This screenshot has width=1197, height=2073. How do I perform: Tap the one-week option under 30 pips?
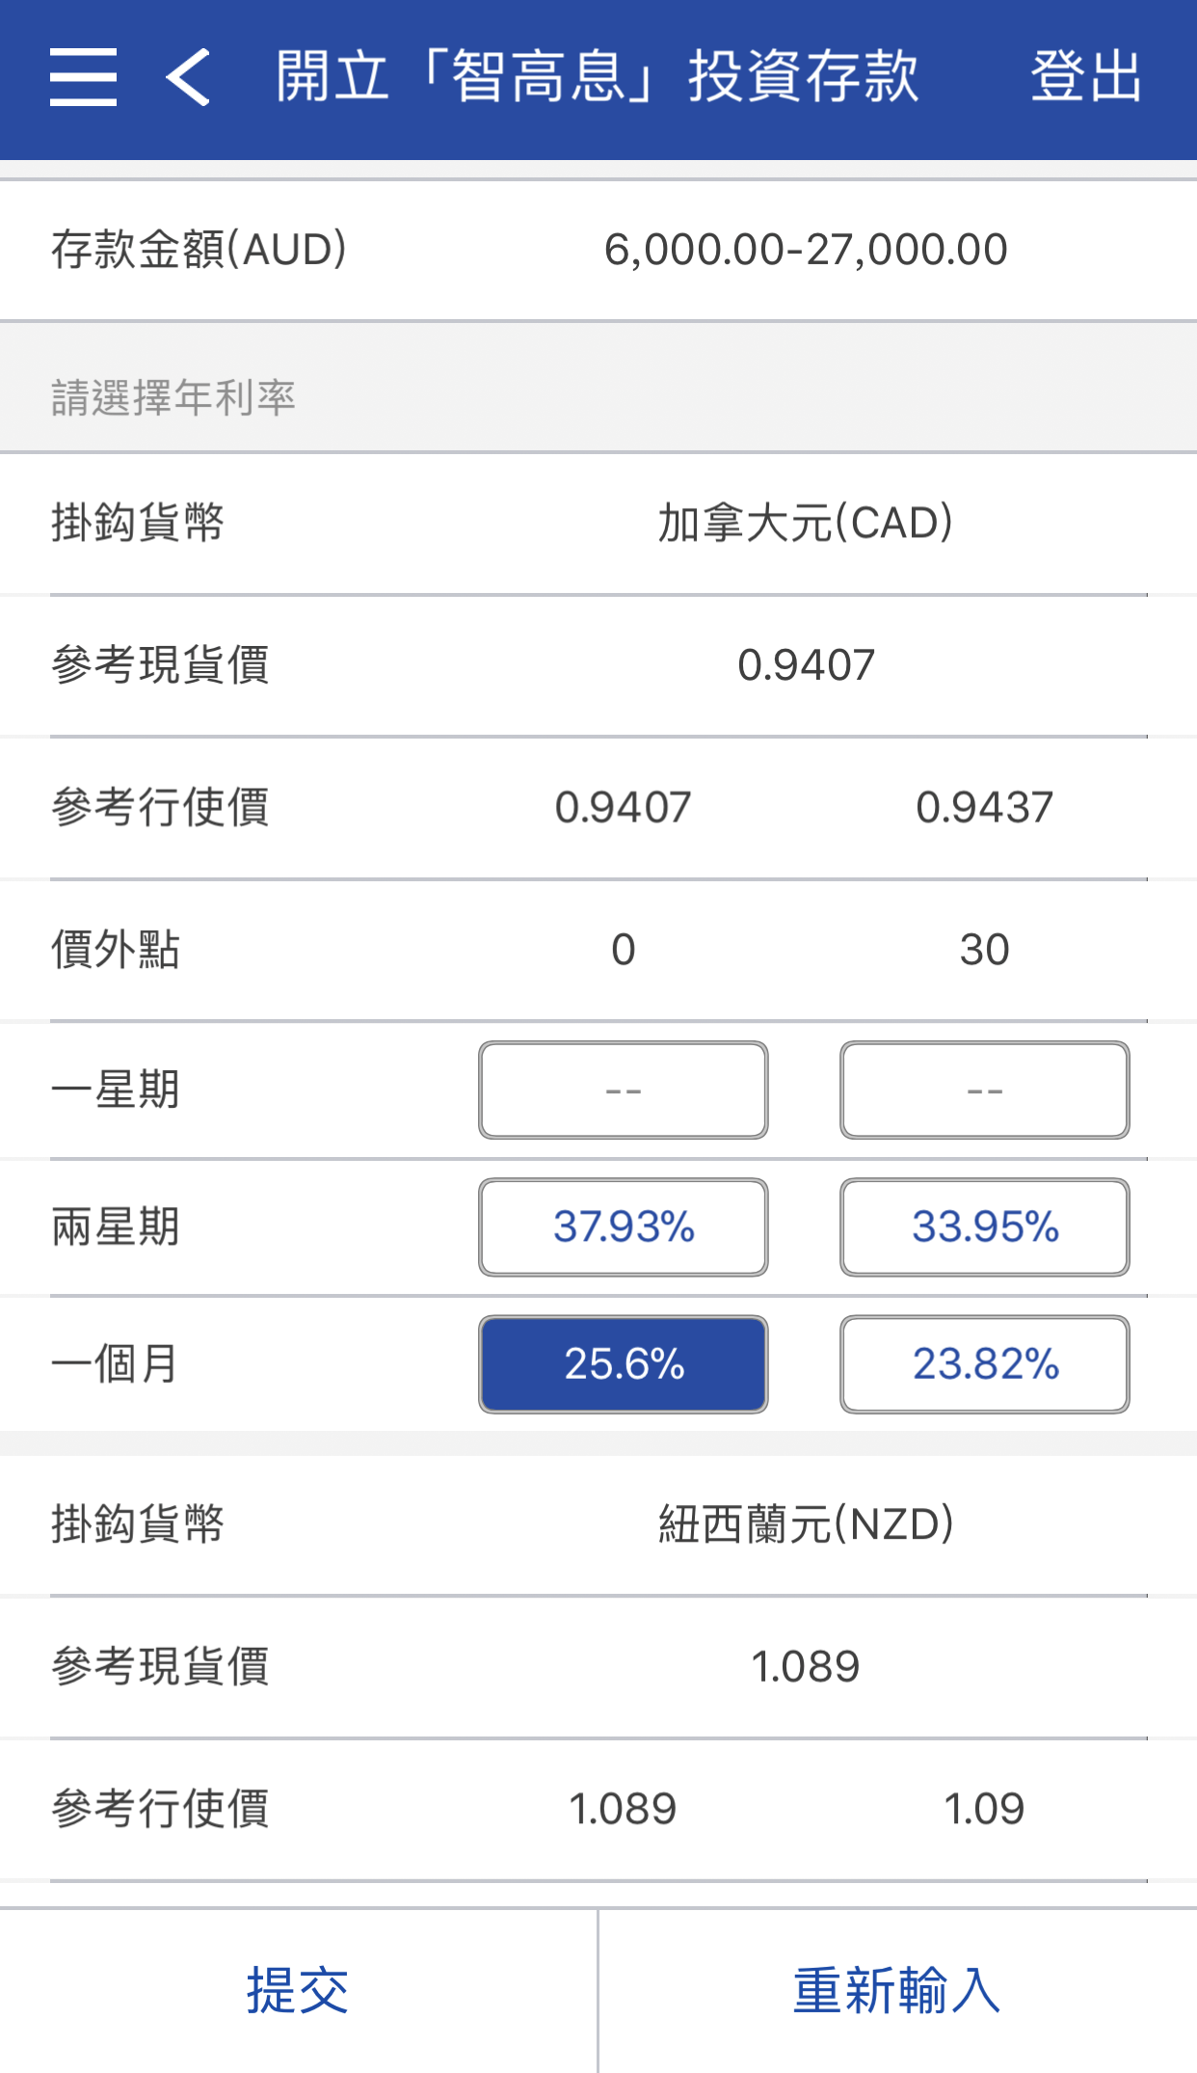coord(984,1090)
